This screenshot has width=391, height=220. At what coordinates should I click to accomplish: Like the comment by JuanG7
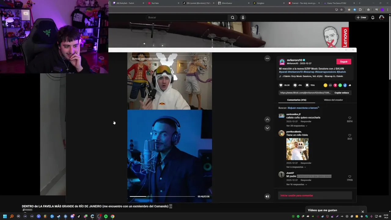[x=350, y=177]
